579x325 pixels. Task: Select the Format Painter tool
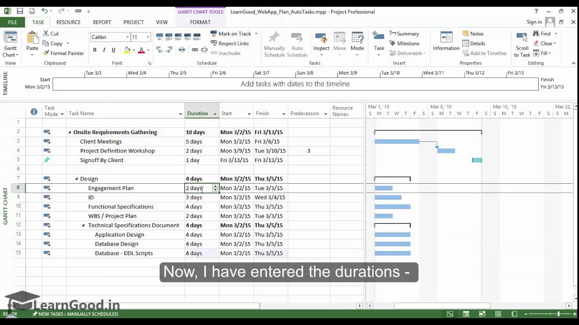[63, 53]
